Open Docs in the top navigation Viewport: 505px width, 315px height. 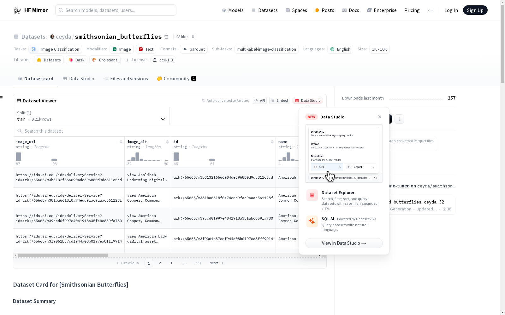[350, 10]
